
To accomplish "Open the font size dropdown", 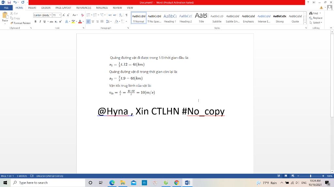I will pos(60,15).
